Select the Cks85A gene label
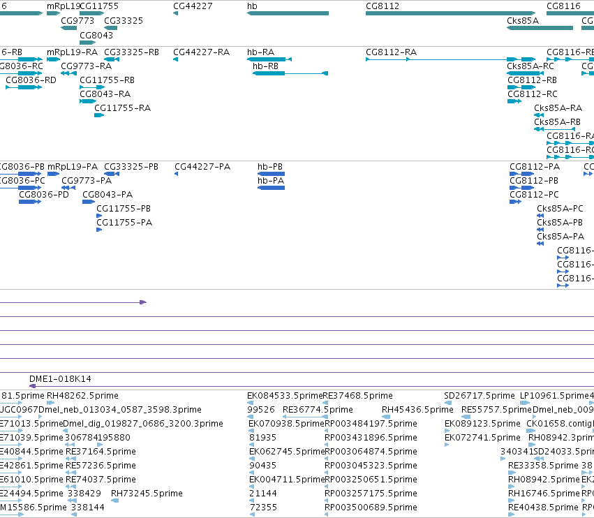The height and width of the screenshot is (518, 594). click(523, 21)
